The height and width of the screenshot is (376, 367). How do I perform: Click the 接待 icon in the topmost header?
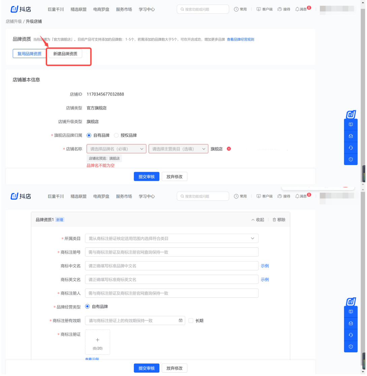coord(280,9)
